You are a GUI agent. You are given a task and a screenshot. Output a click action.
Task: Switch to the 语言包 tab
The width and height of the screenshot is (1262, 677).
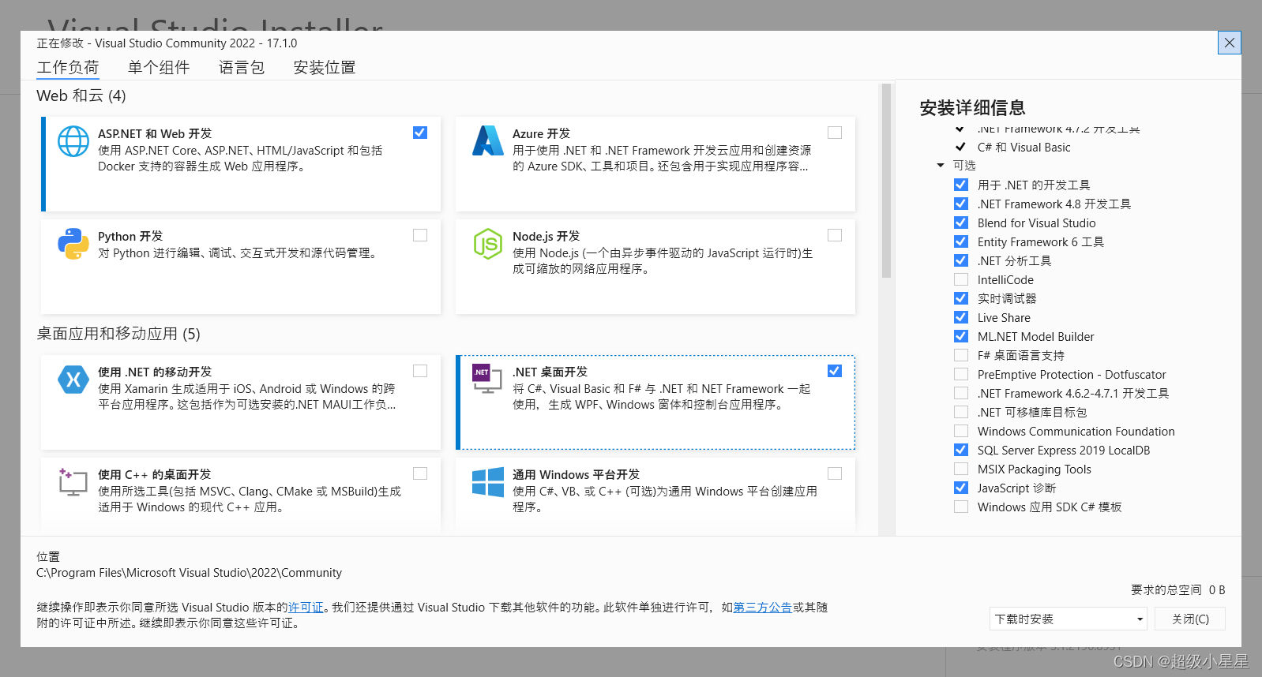click(x=242, y=68)
